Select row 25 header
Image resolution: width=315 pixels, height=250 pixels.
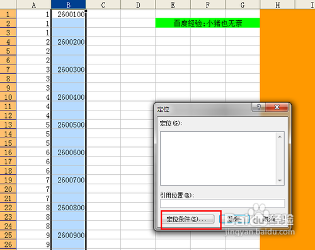(8, 235)
